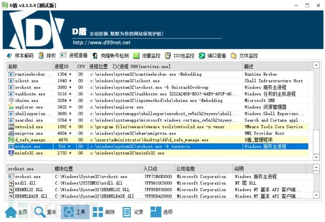
Task: Click the 描述 column header
Action: coord(275,66)
